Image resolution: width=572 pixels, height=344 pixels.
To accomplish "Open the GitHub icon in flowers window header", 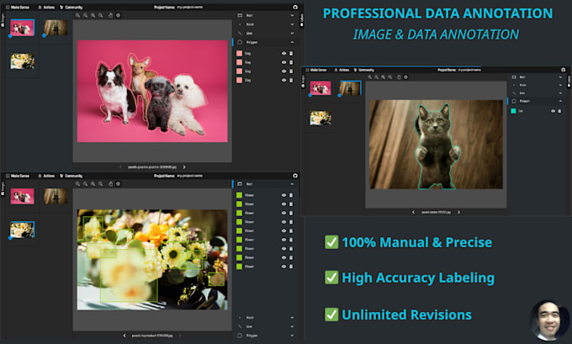I will [x=295, y=176].
